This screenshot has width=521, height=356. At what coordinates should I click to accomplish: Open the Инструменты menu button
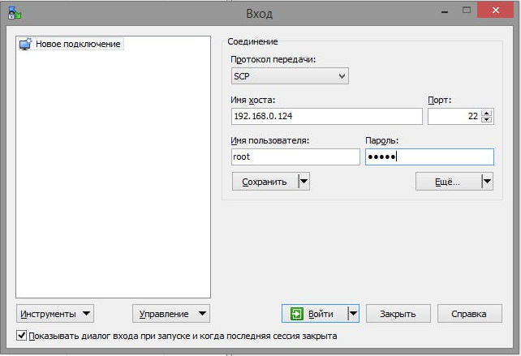pyautogui.click(x=54, y=314)
